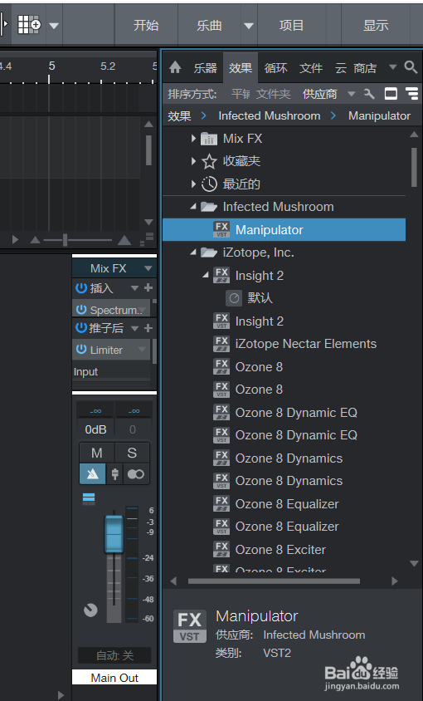Image resolution: width=423 pixels, height=701 pixels.
Task: Switch to the 乐器 tab
Action: 205,68
